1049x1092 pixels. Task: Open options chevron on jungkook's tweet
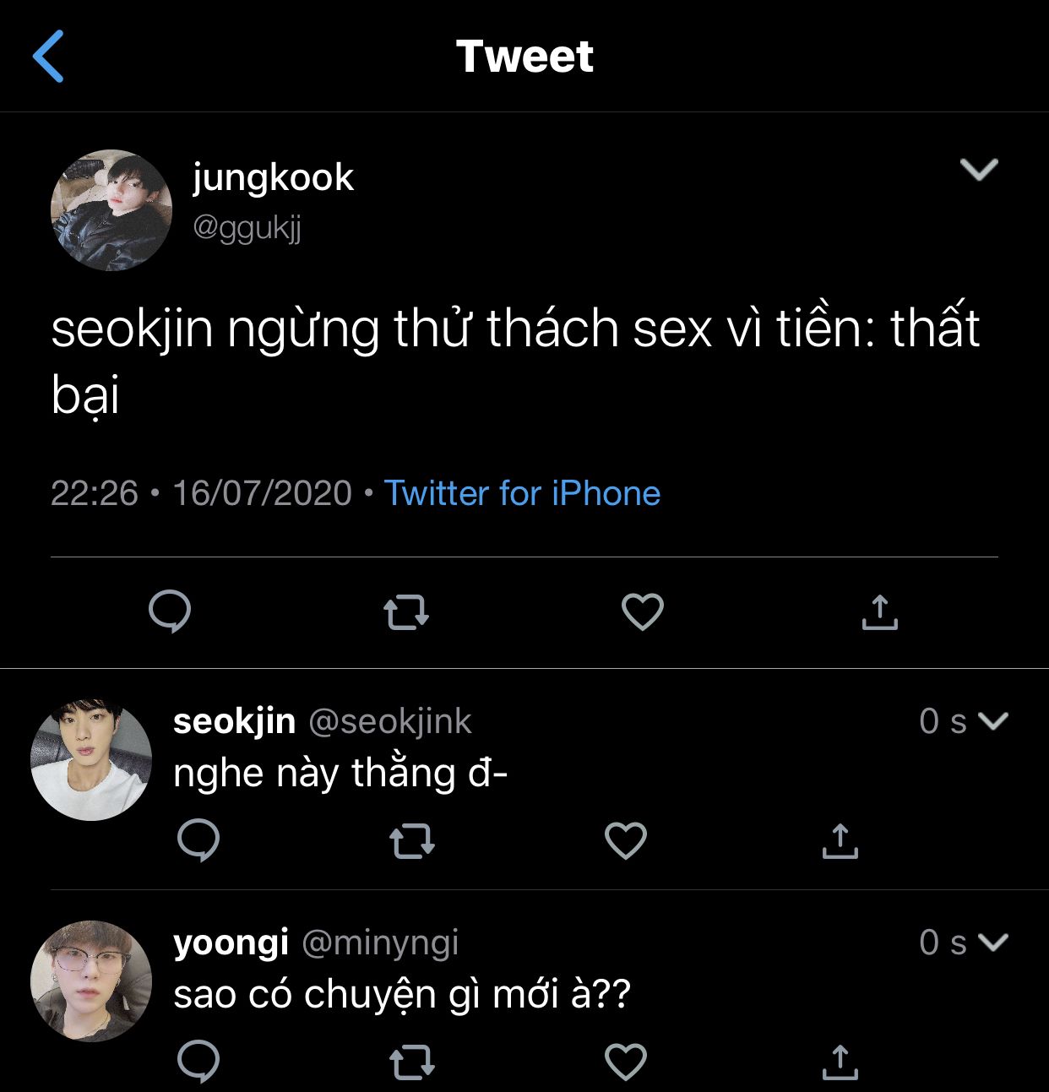[x=979, y=170]
